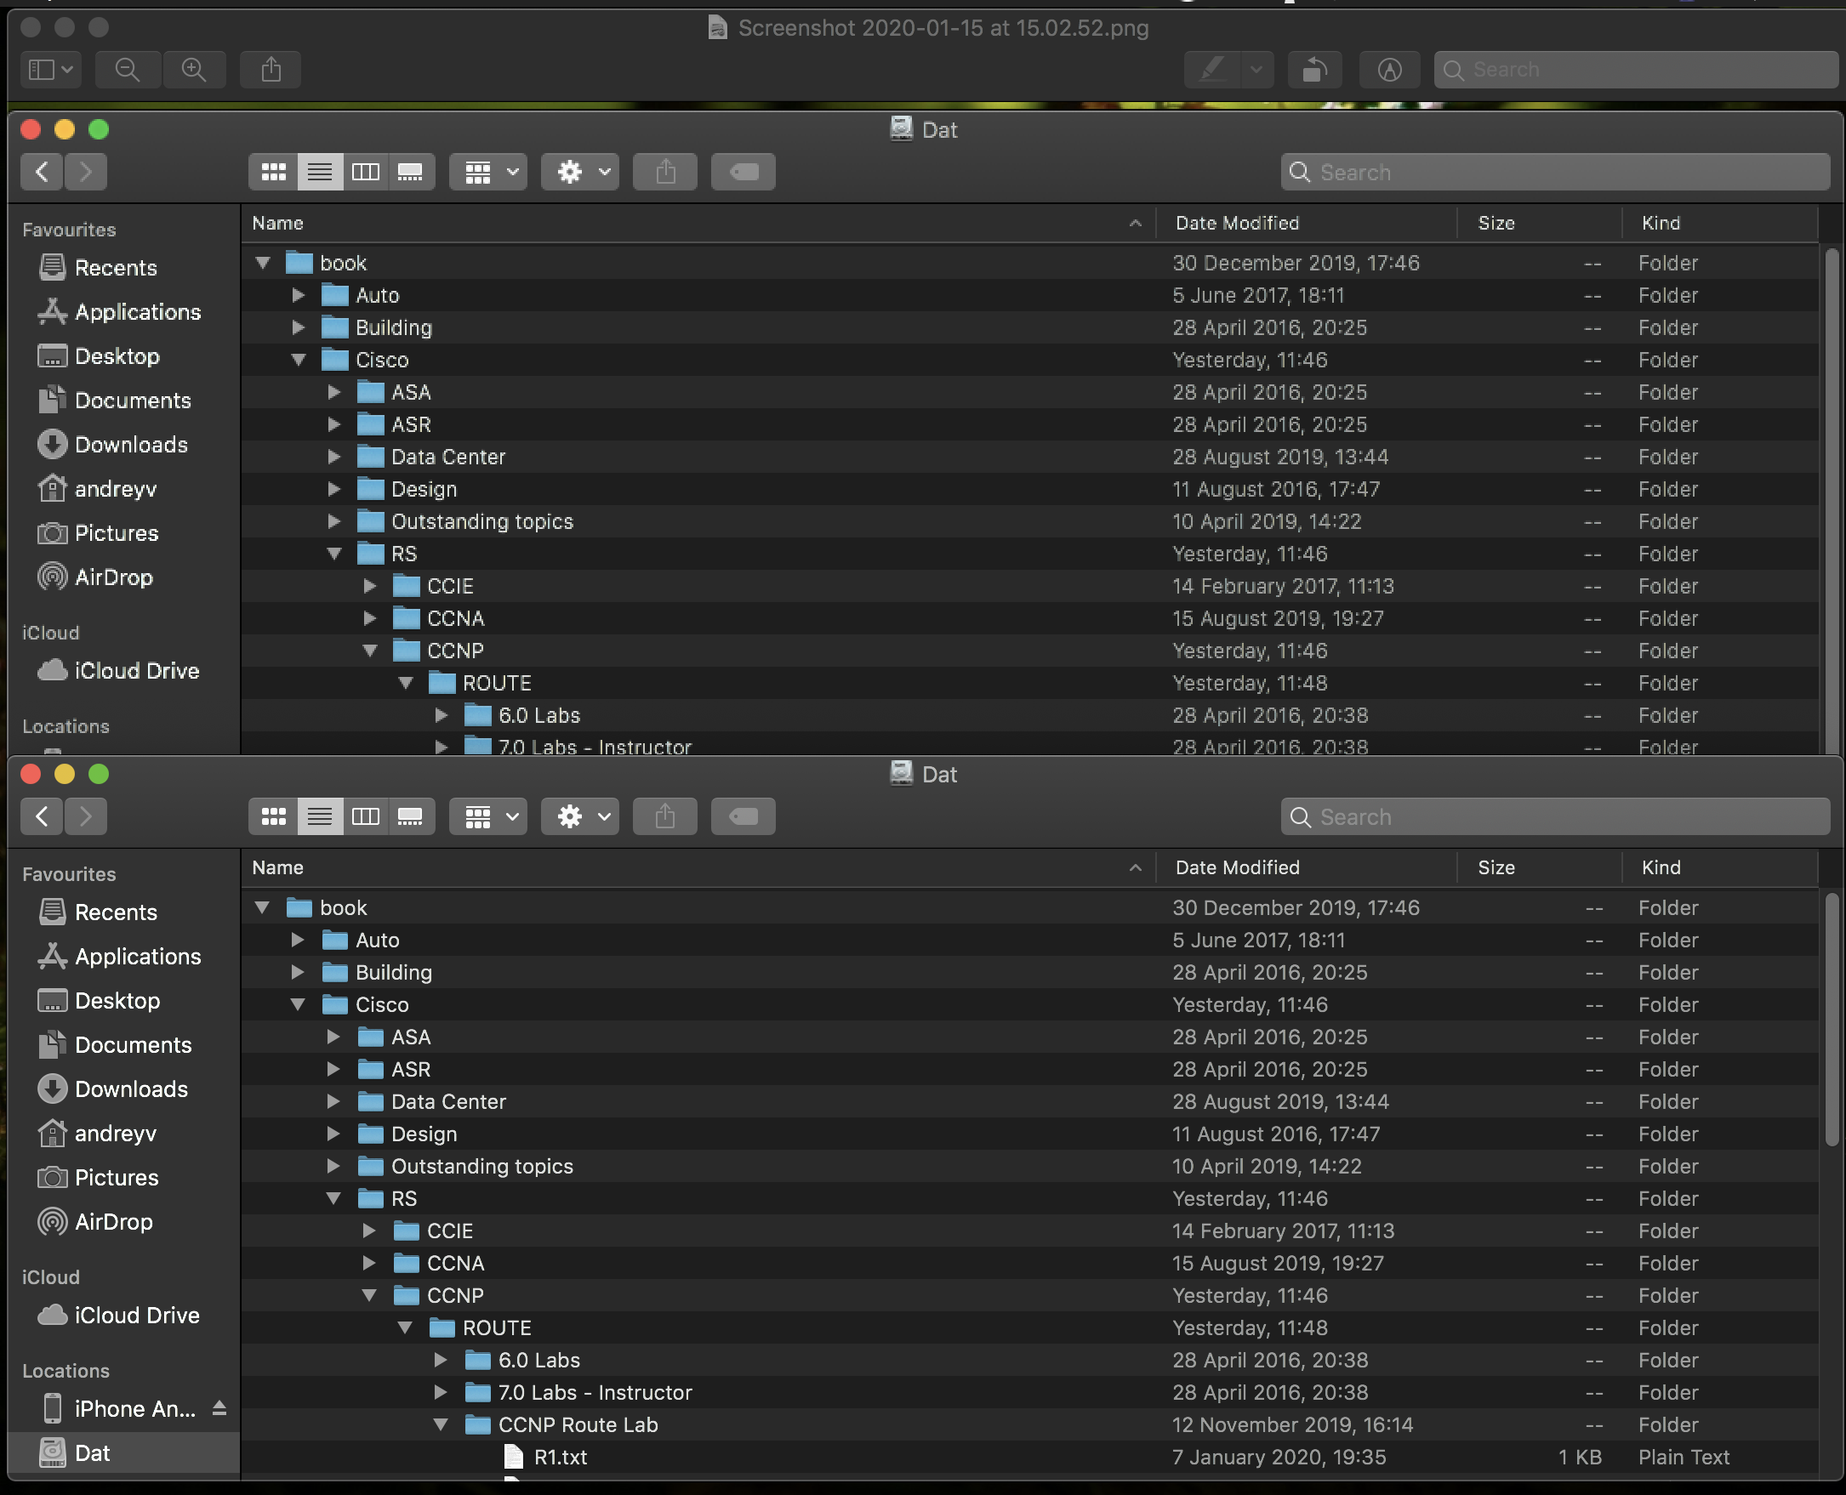Click search field in lower Finder window

point(1555,816)
